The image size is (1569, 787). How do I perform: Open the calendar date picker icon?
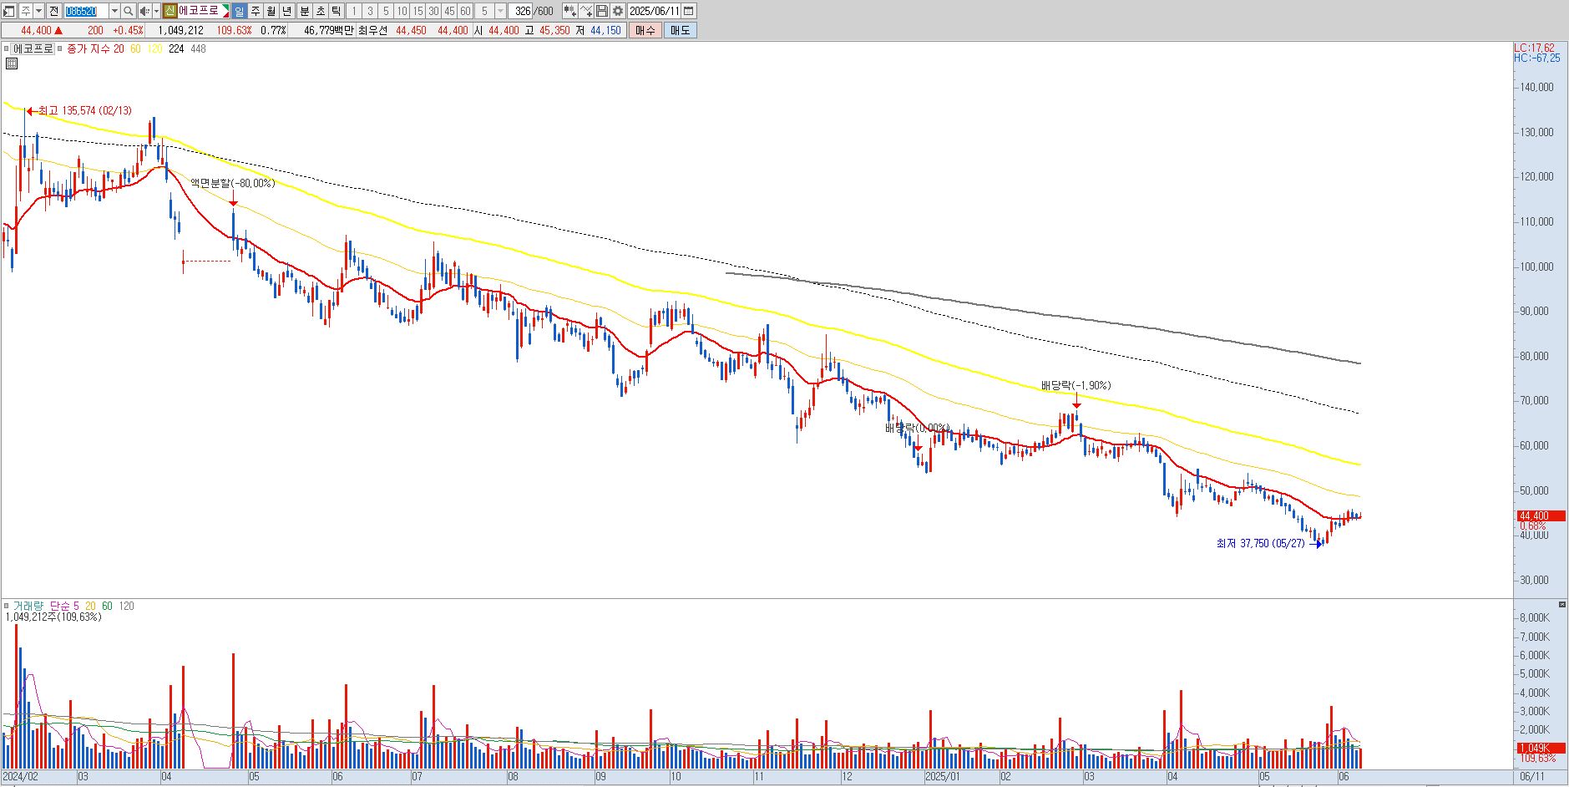688,11
